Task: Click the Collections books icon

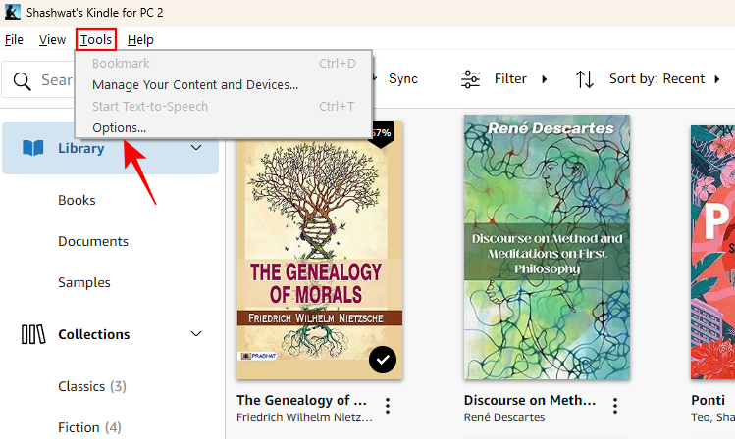Action: tap(33, 334)
